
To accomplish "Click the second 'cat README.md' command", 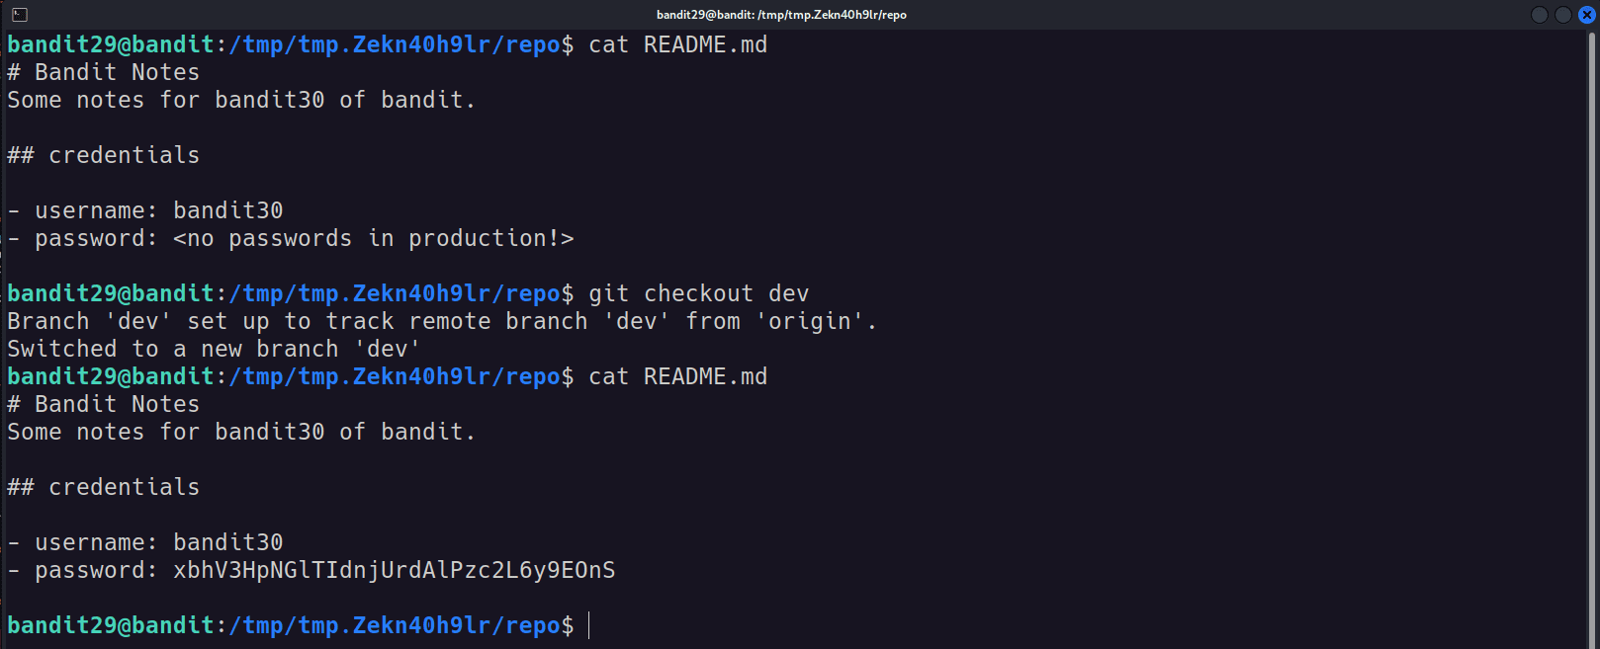I will click(677, 376).
